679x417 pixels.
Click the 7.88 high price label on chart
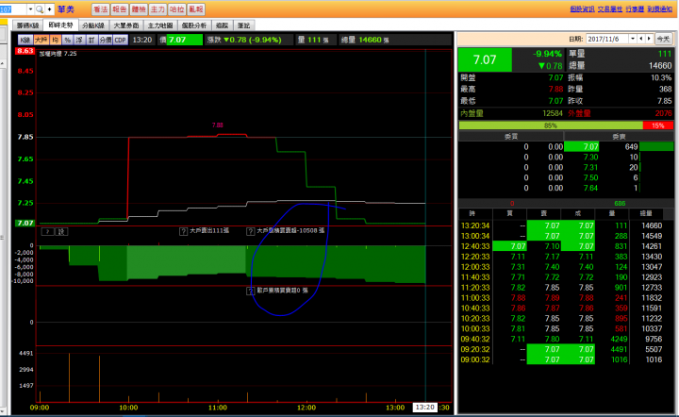pos(218,125)
